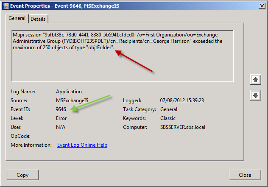Viewport: 268px width, 187px height.
Task: Select the General tab
Action: pos(17,19)
